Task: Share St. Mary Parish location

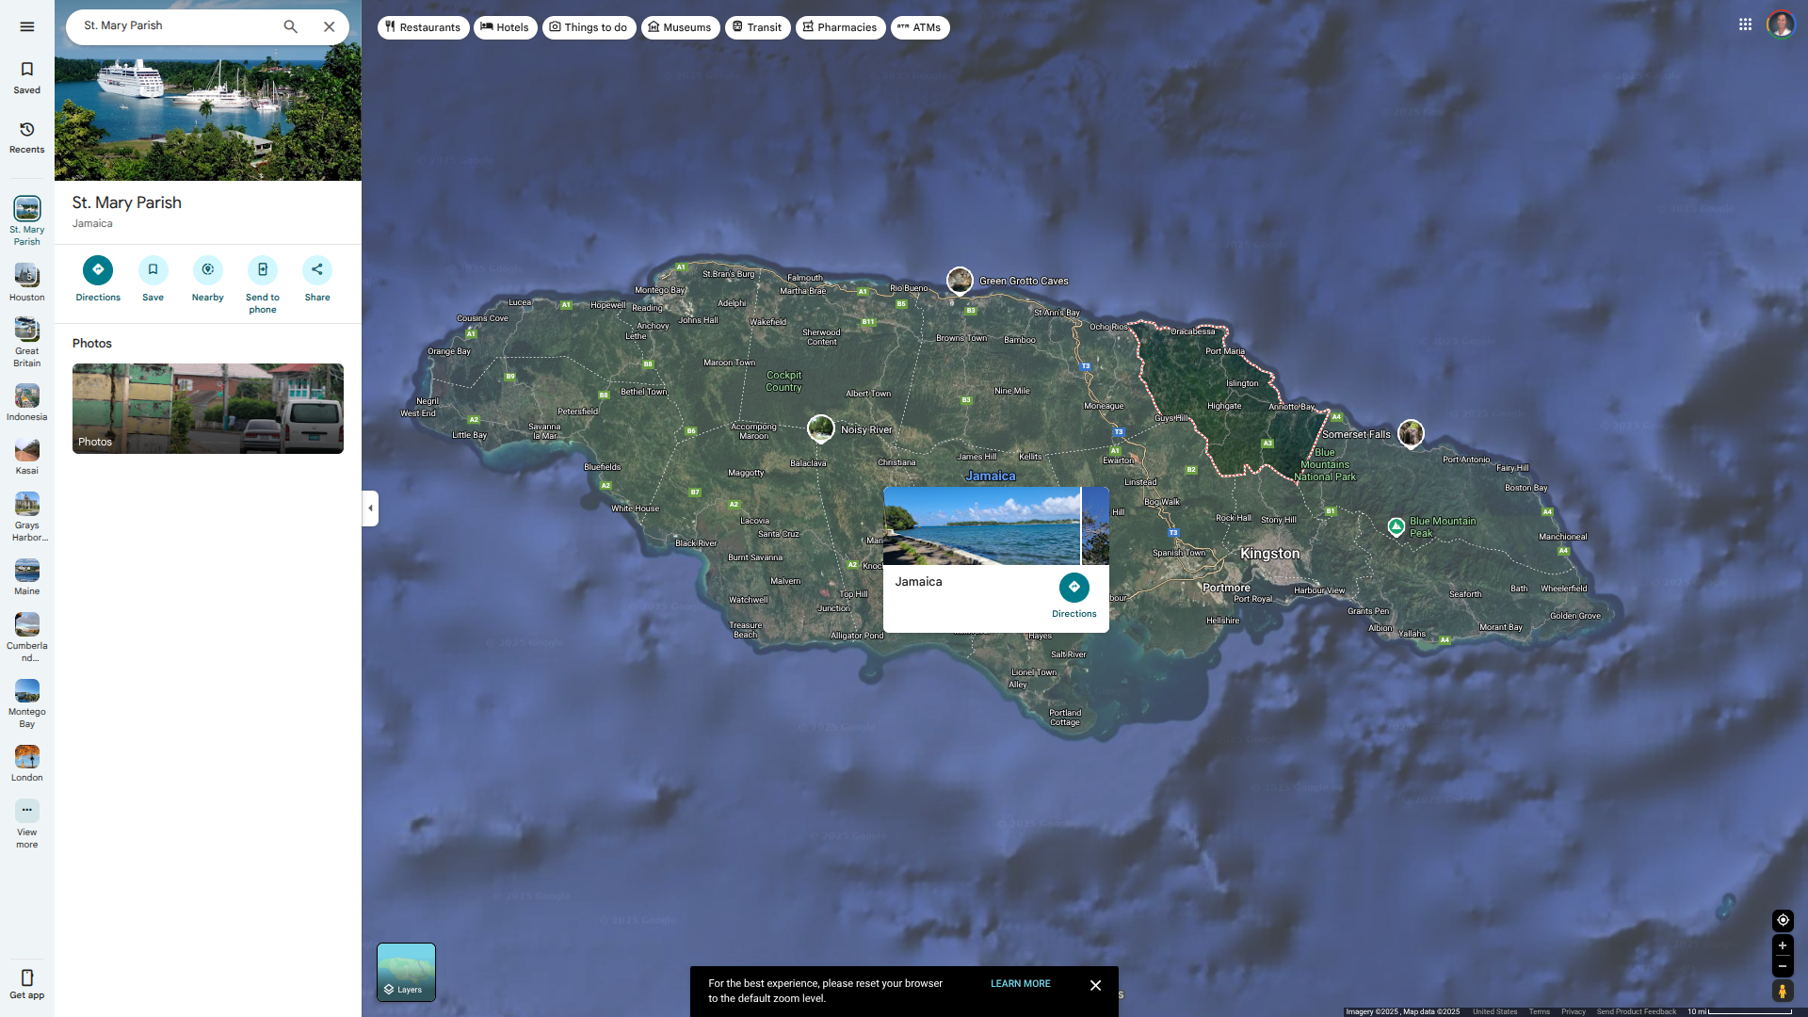Action: click(x=317, y=270)
